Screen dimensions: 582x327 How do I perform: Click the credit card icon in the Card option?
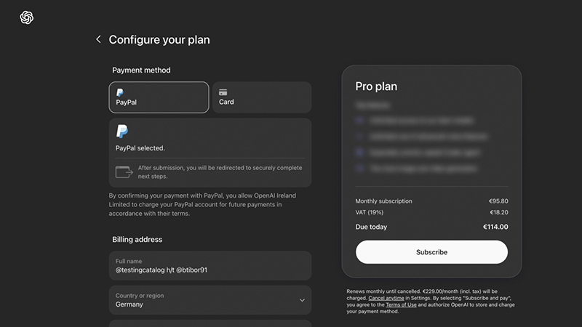(x=223, y=92)
